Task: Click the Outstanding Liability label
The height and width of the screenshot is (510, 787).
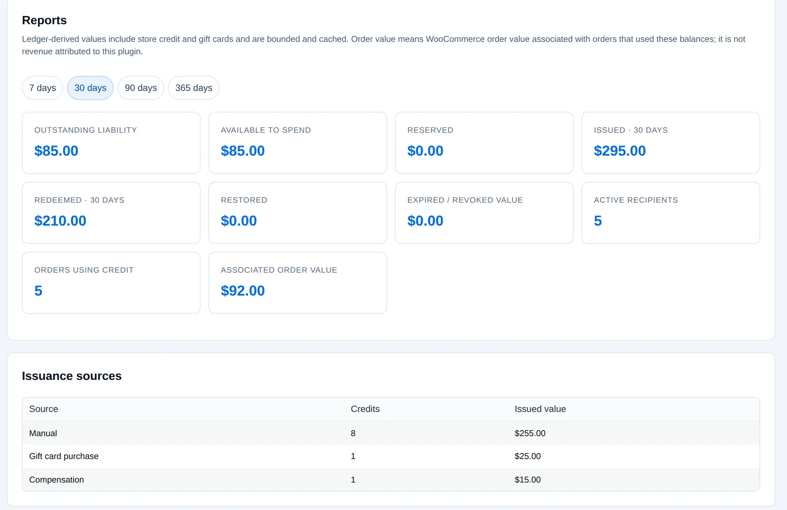Action: pos(86,130)
